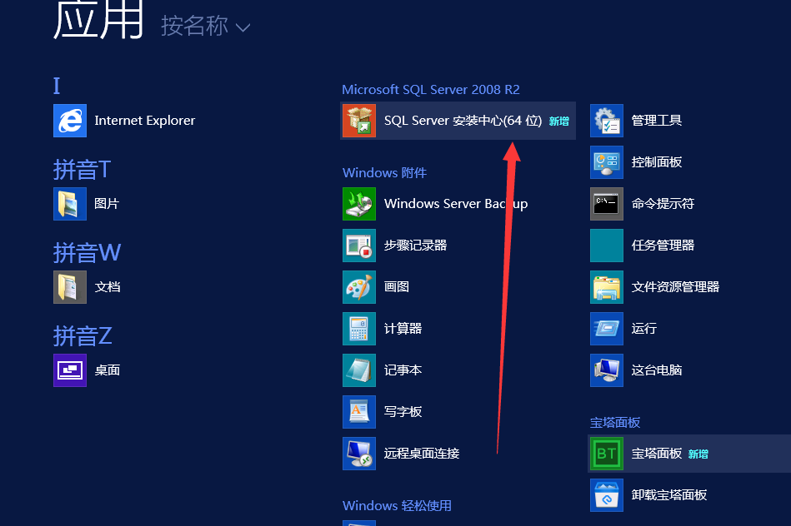Image resolution: width=791 pixels, height=526 pixels.
Task: Click the letter I group header
Action: 57,86
